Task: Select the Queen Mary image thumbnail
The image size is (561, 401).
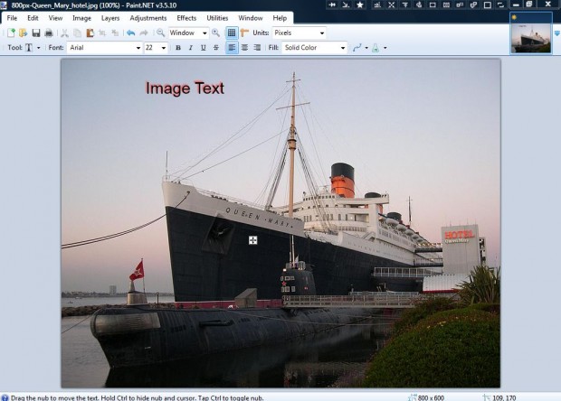Action: (x=531, y=33)
